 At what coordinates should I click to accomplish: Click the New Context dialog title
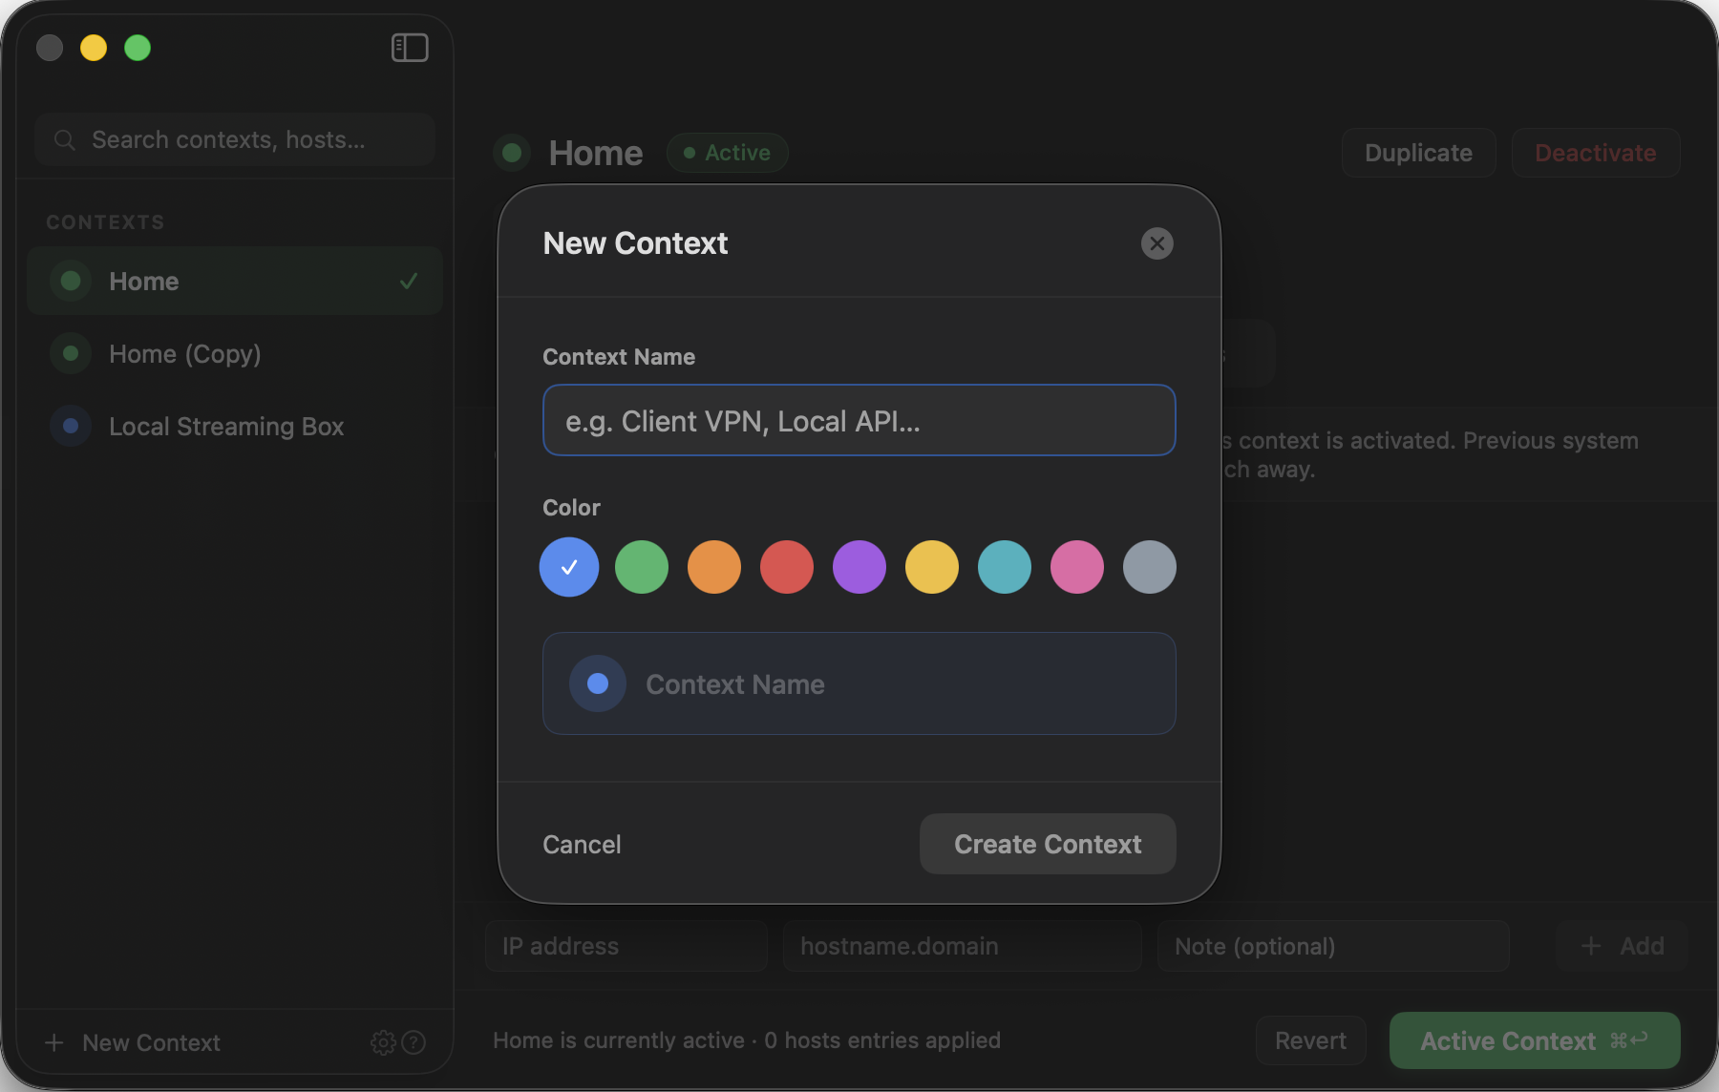click(635, 243)
